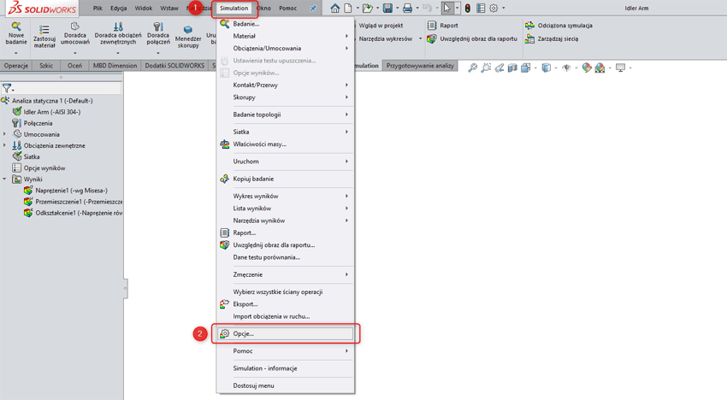
Task: Click Wgląd w projekt ribbon button
Action: [381, 26]
